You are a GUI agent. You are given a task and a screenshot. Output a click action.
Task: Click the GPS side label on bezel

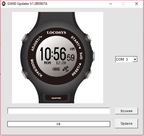coord(81,56)
